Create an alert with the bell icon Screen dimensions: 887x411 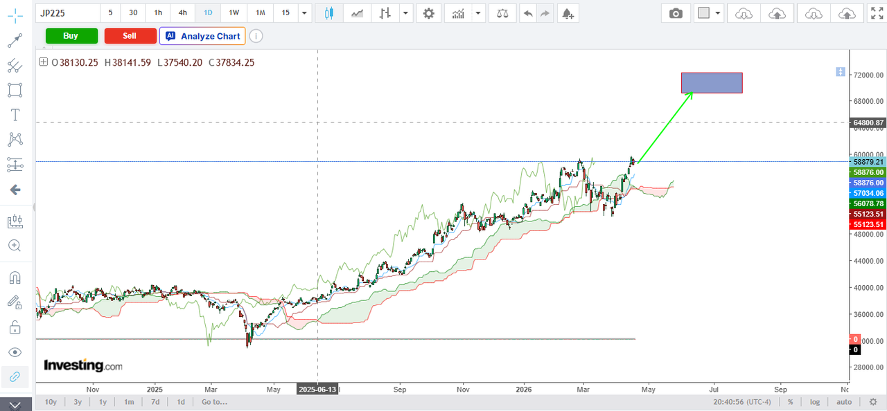pyautogui.click(x=568, y=13)
